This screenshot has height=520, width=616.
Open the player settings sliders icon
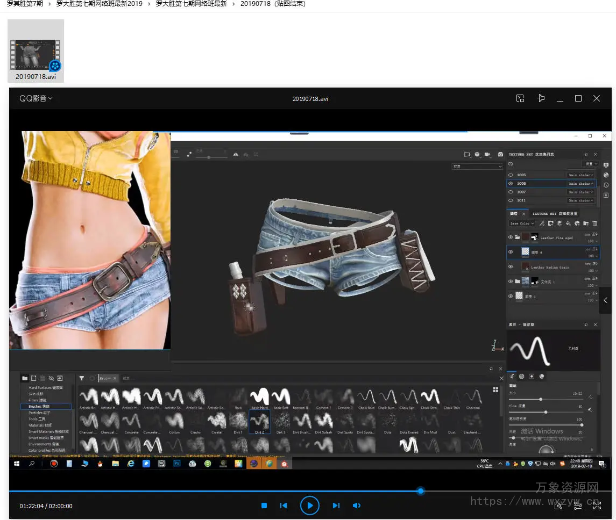click(x=578, y=505)
